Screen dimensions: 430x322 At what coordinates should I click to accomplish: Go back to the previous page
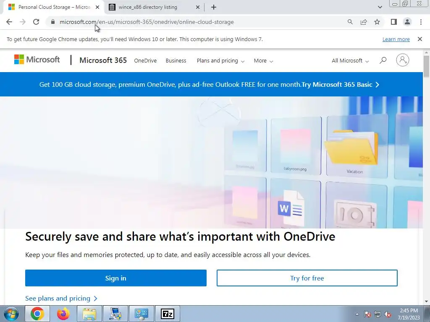pos(9,22)
